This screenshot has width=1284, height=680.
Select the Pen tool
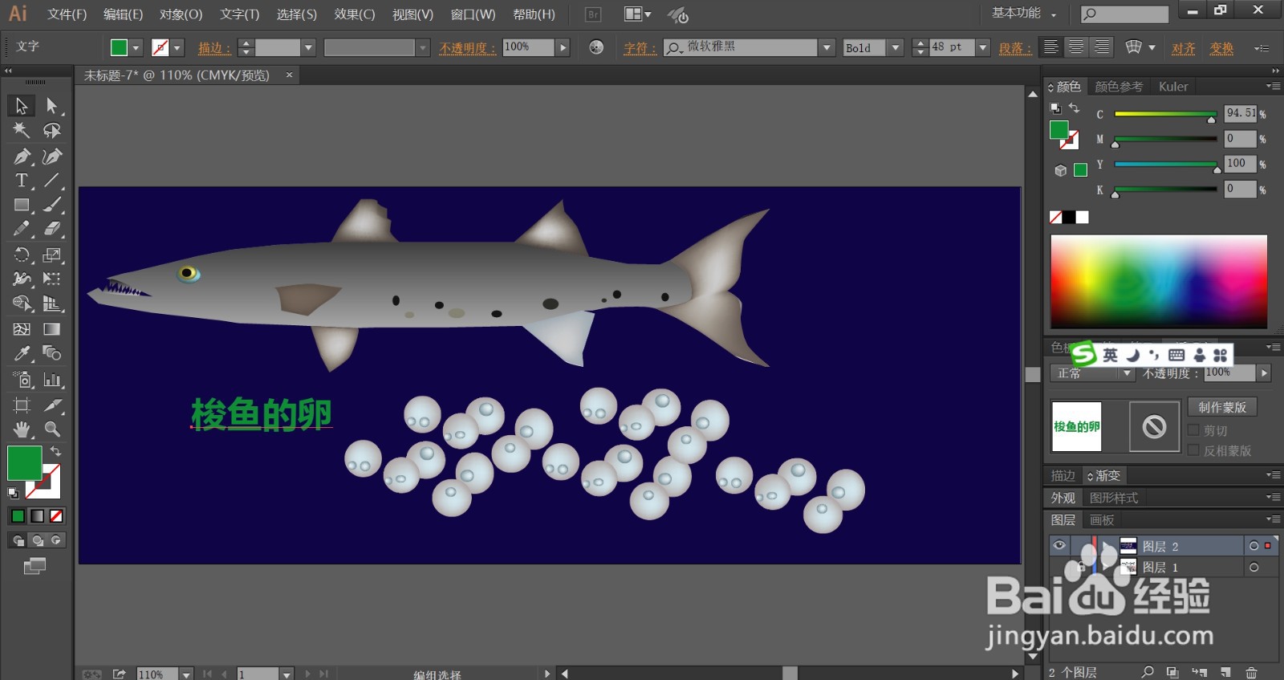(22, 156)
